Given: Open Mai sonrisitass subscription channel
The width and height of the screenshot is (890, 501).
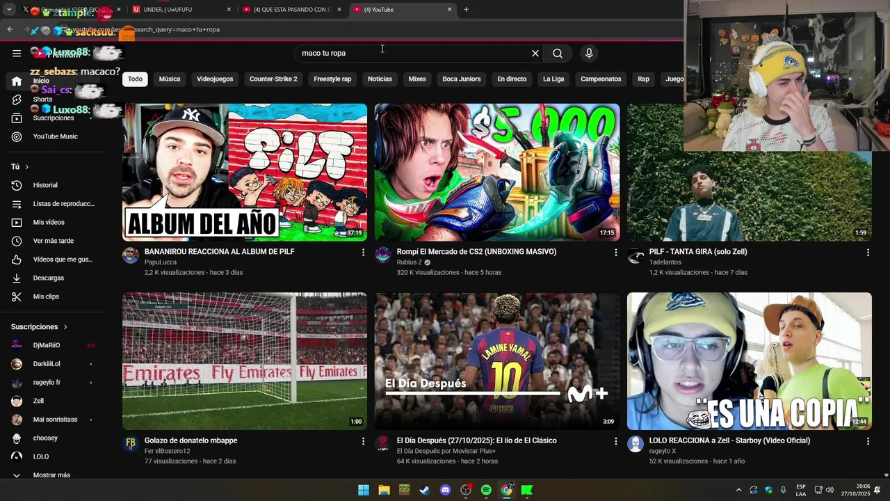Looking at the screenshot, I should (x=54, y=420).
